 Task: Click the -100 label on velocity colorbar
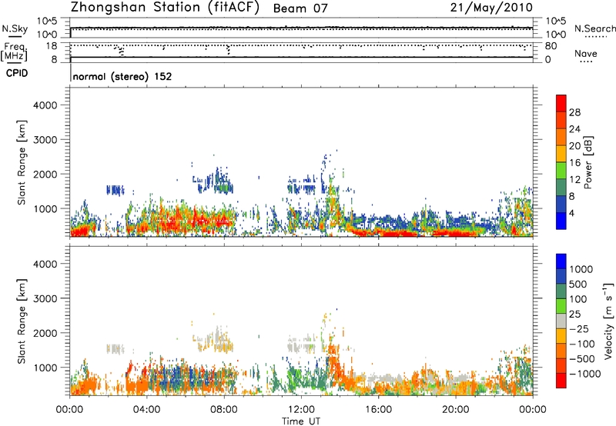tap(581, 344)
